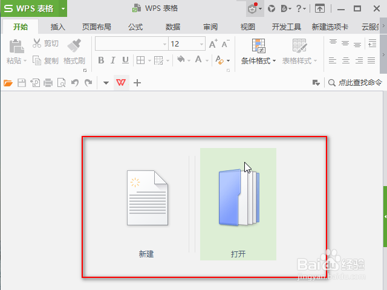Viewport: 387px width, 290px height.
Task: Add a new tab with plus icon
Action: point(137,83)
